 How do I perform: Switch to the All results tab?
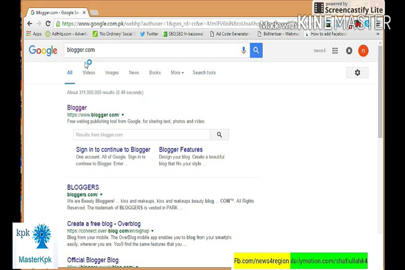(x=70, y=73)
